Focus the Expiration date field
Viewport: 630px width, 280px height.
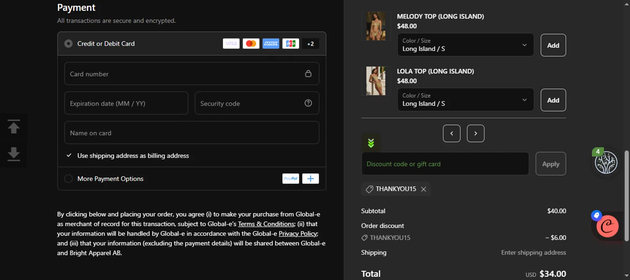[126, 103]
